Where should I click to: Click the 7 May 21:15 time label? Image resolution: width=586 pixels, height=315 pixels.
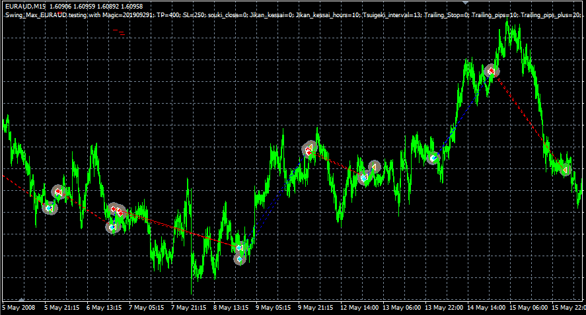[189, 308]
